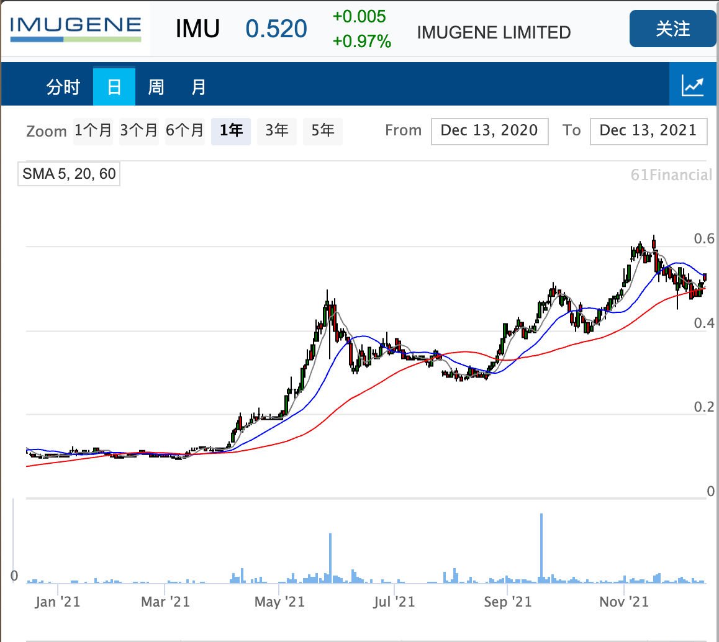Click the Sep '21 axis label
Viewport: 719px width, 642px height.
tap(508, 602)
